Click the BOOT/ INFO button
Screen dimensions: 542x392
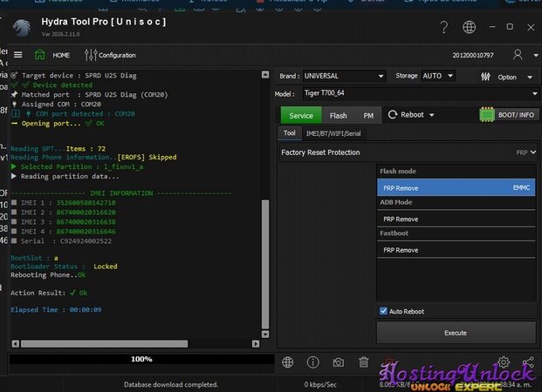tap(505, 115)
